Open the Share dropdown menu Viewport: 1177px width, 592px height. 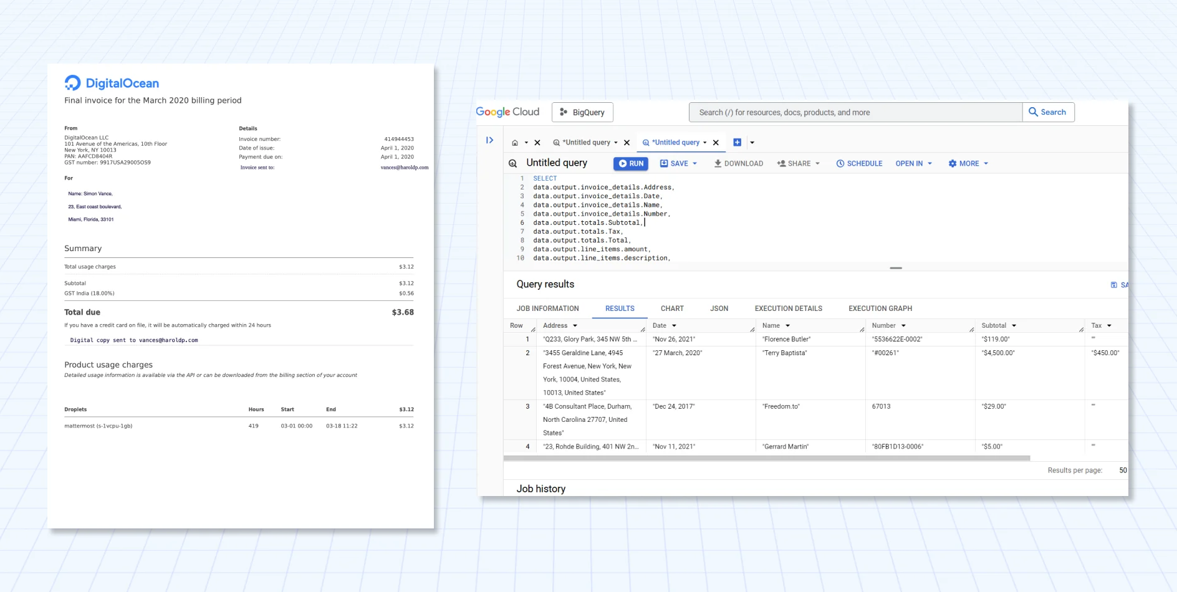pos(817,163)
